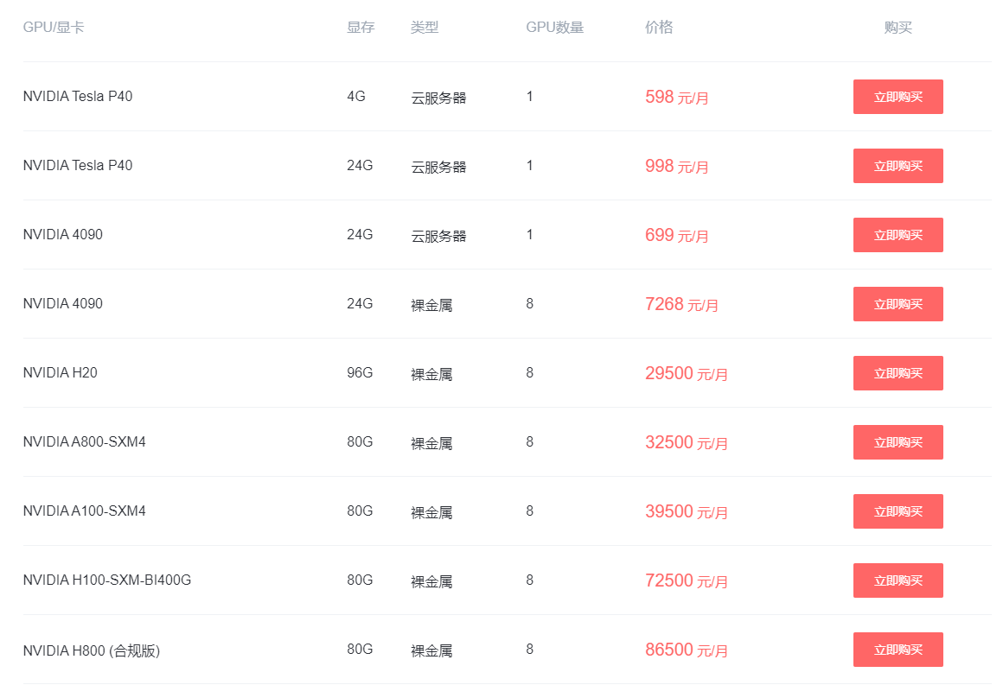
Task: Buy the Tesla P40 24G cloud server
Action: tap(898, 166)
